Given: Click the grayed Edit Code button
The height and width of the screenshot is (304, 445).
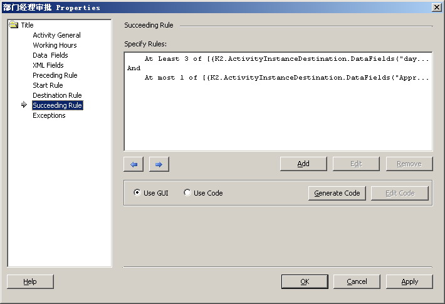Looking at the screenshot, I should (x=400, y=193).
